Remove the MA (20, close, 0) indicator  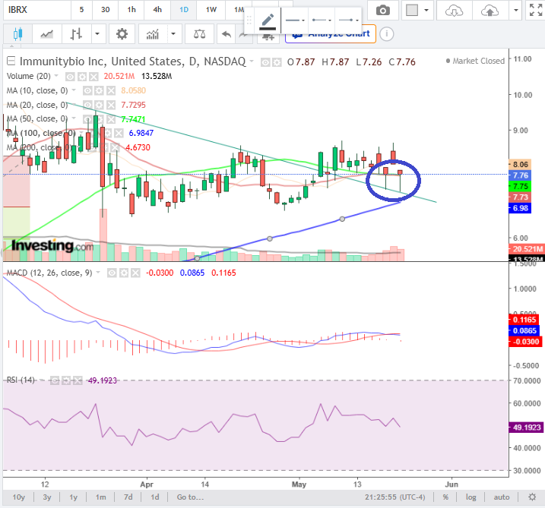(110, 106)
